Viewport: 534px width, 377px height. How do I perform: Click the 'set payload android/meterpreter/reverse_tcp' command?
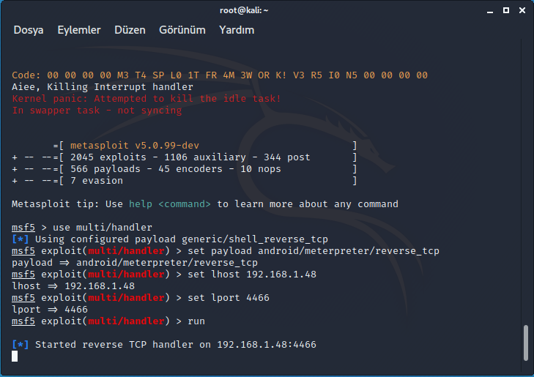(x=314, y=251)
